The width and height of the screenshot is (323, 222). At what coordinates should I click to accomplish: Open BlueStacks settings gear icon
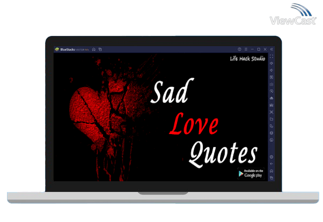pyautogui.click(x=271, y=157)
